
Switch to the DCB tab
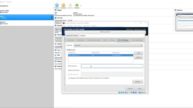point(105,40)
